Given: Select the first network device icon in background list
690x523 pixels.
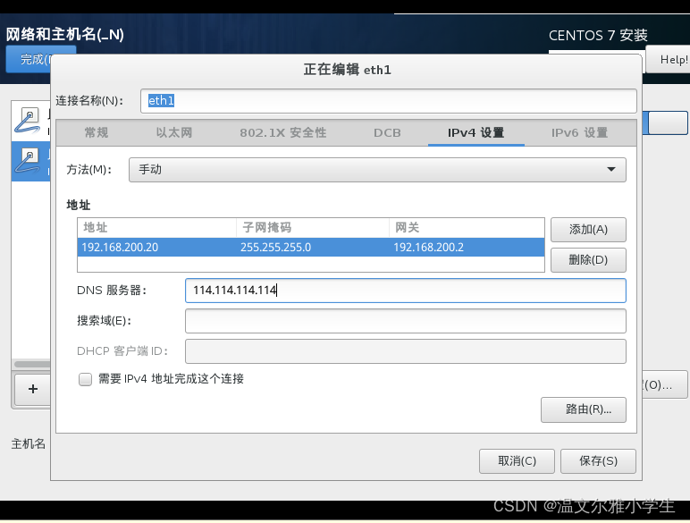Looking at the screenshot, I should [28, 121].
